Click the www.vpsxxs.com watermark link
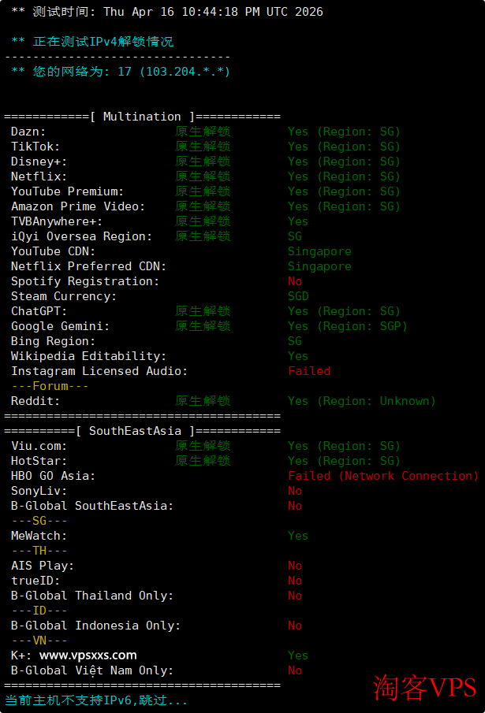This screenshot has width=485, height=713. click(x=88, y=655)
